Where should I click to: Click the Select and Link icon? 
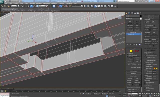click(2, 6)
